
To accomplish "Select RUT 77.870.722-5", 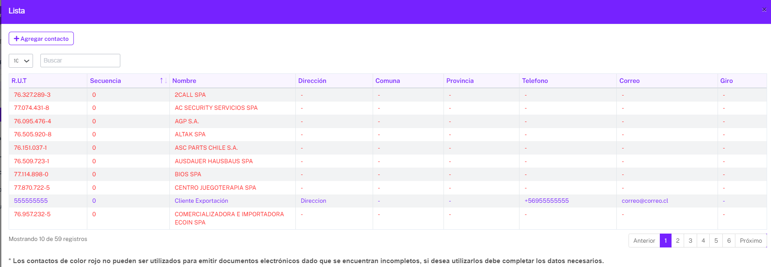I will pyautogui.click(x=32, y=188).
